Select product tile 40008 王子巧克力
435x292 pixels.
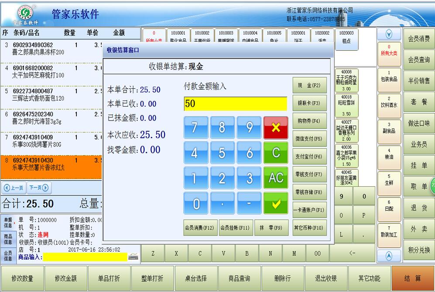346,80
